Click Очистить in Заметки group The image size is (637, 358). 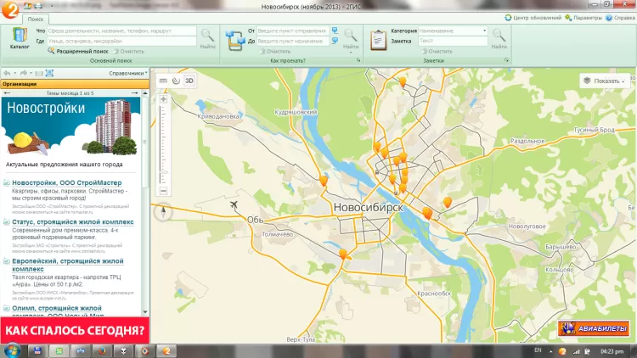tap(437, 52)
